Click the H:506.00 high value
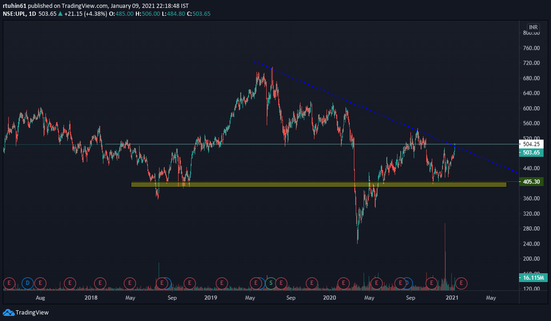The width and height of the screenshot is (551, 321). 147,14
